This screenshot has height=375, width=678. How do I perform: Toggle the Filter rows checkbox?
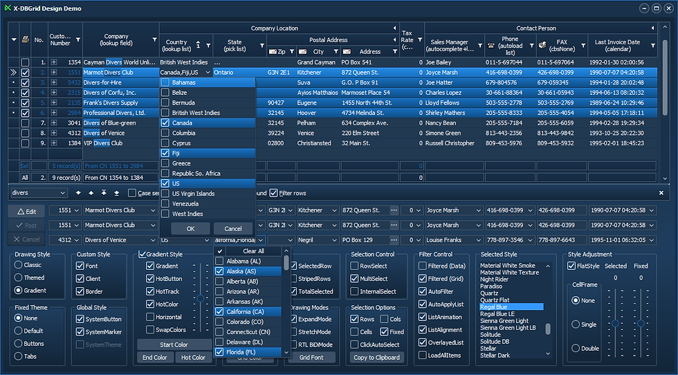coord(274,193)
